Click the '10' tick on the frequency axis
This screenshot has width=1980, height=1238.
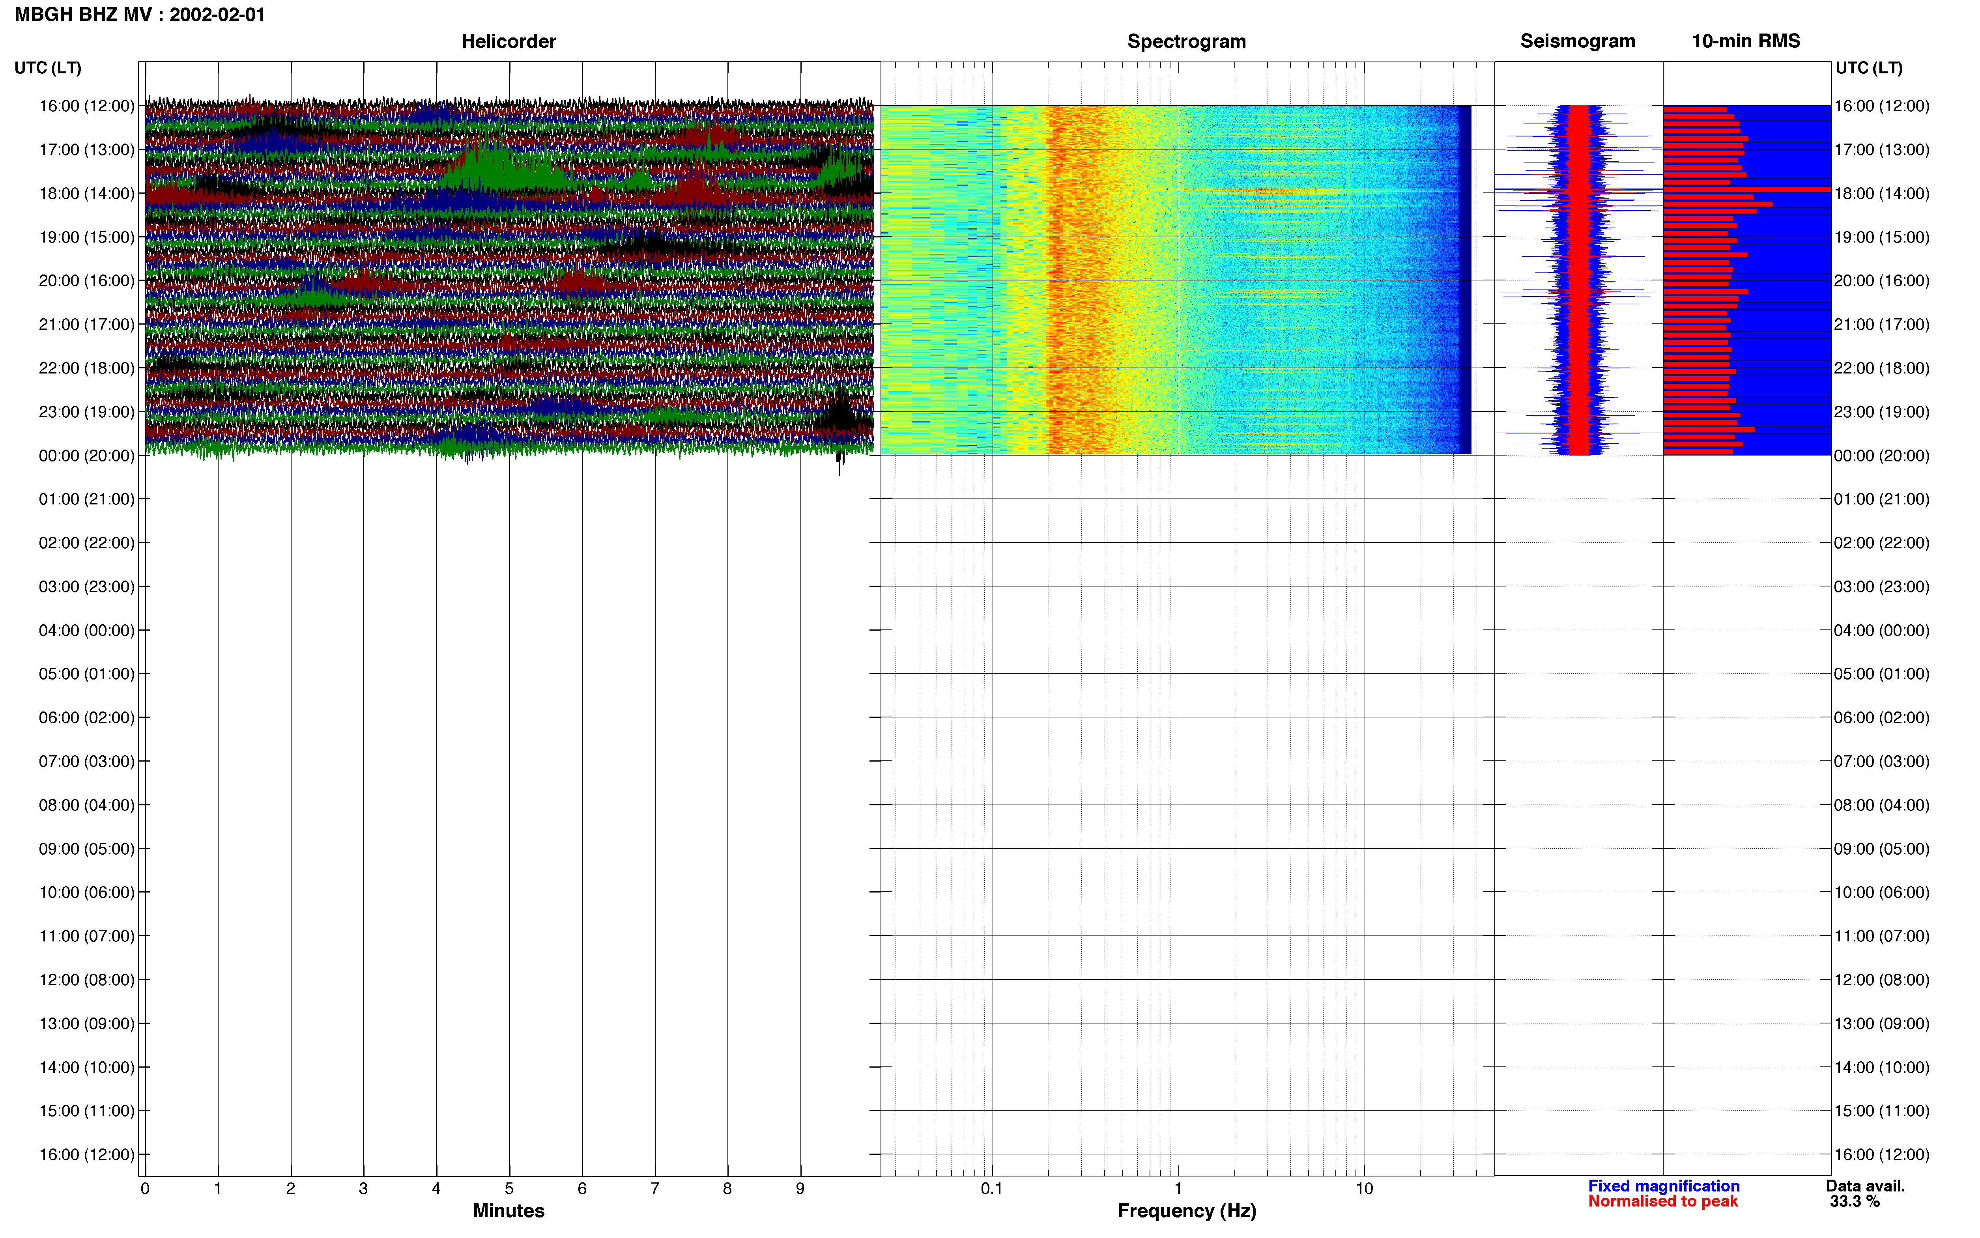1364,1189
